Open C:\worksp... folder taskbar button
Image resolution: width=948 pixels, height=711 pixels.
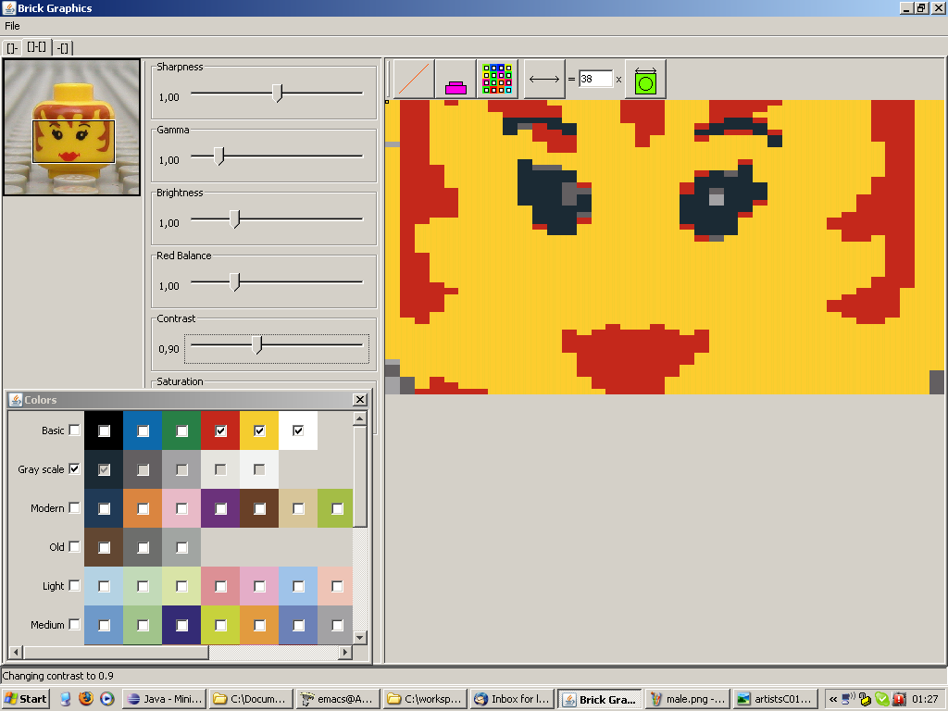coord(425,699)
